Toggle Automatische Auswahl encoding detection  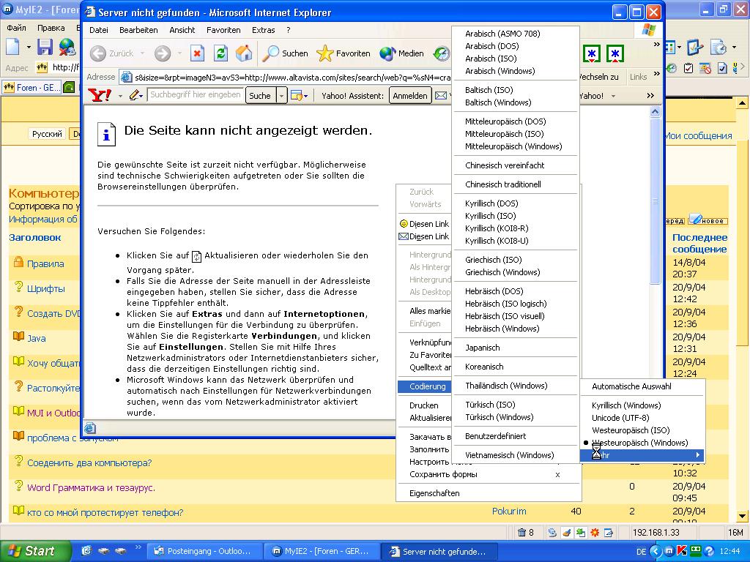pyautogui.click(x=631, y=386)
